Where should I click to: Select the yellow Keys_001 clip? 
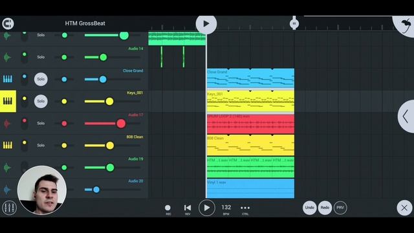tap(250, 101)
